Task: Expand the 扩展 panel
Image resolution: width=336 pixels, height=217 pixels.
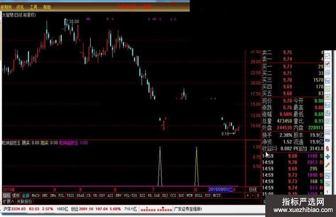Action: pyautogui.click(x=9, y=202)
